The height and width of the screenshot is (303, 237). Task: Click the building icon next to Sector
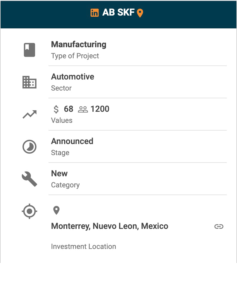[29, 82]
